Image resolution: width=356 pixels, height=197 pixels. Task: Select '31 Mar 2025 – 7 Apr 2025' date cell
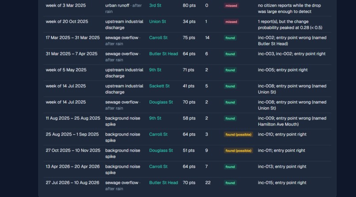72,54
